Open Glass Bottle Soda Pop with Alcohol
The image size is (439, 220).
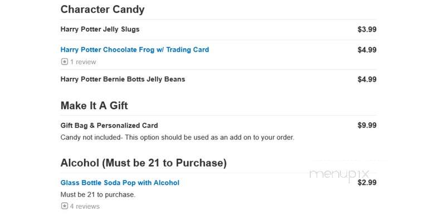120,183
